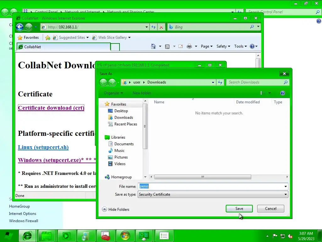Click Cancel in the Save As dialog
This screenshot has height=242, width=322.
(270, 209)
